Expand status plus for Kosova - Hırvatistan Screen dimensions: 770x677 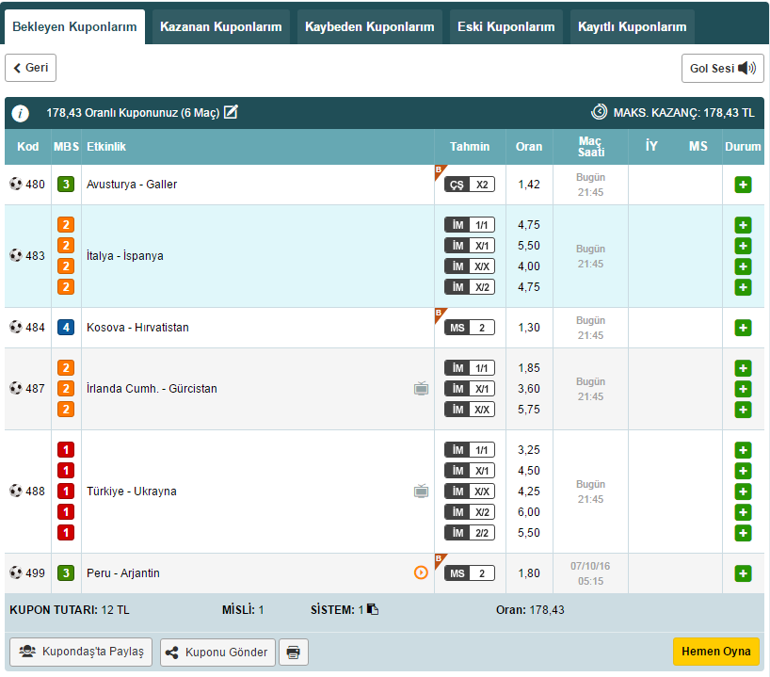click(743, 328)
